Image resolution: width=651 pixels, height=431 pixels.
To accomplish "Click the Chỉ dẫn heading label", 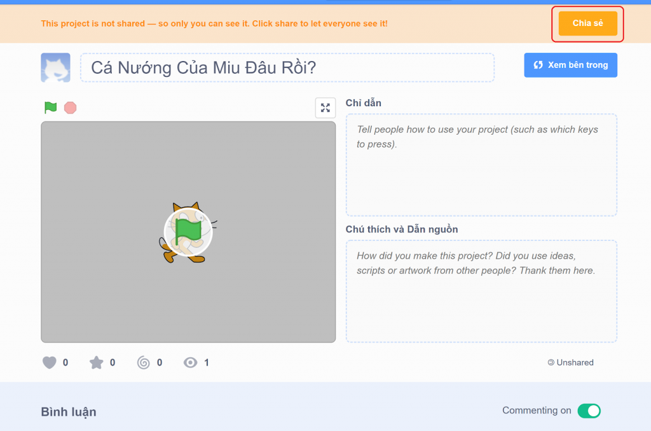I will [x=363, y=103].
